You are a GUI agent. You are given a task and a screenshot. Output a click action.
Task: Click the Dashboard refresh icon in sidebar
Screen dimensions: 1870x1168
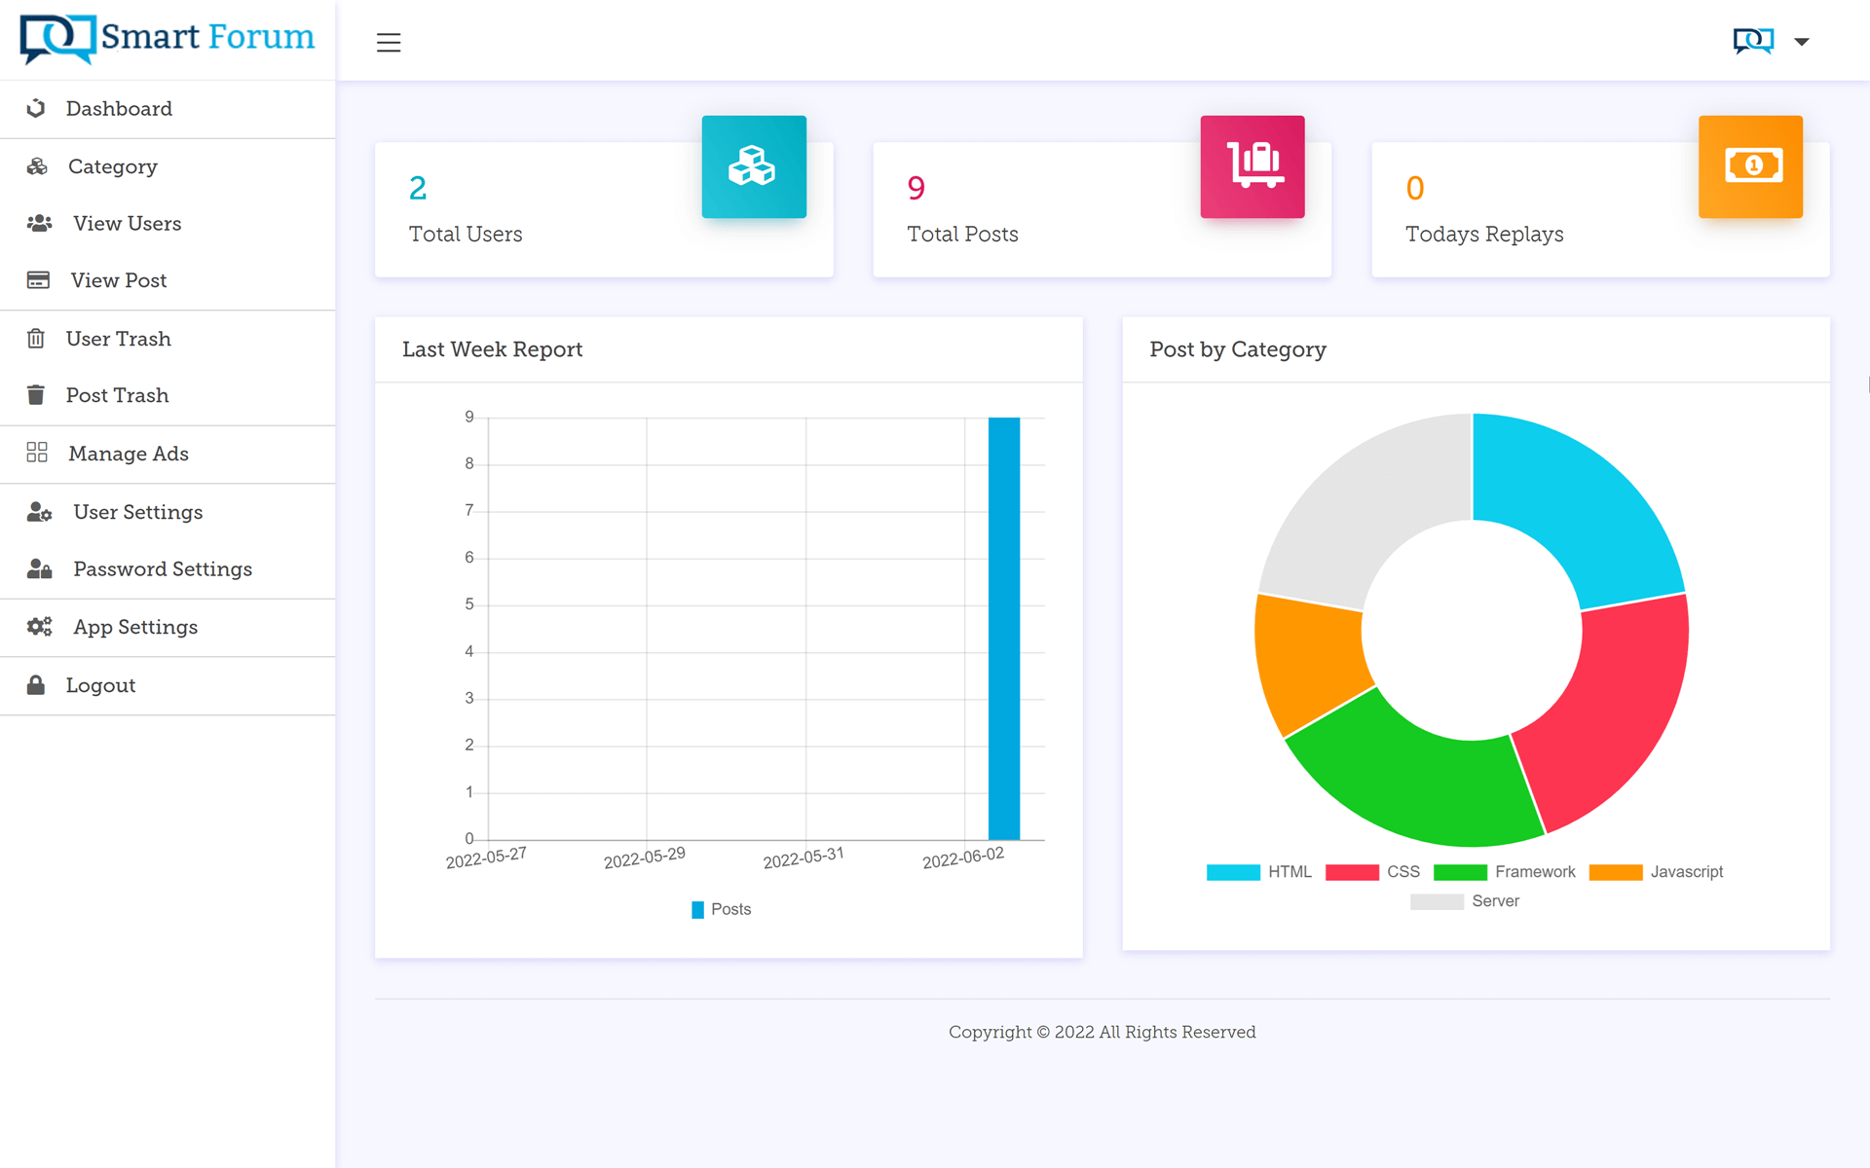pos(36,108)
